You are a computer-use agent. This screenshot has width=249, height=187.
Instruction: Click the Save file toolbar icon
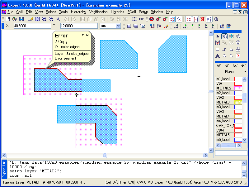point(21,19)
